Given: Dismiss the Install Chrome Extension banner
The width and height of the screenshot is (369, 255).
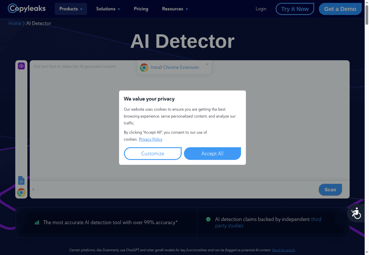Looking at the screenshot, I should click(x=207, y=64).
